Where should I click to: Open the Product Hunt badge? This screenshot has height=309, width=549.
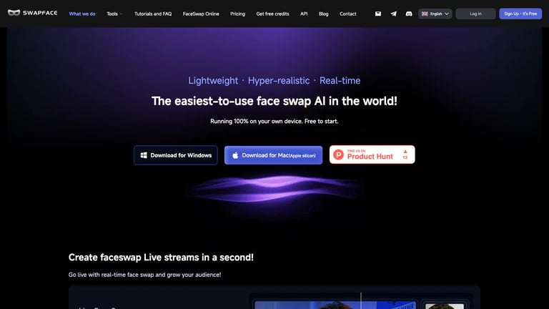pos(372,154)
